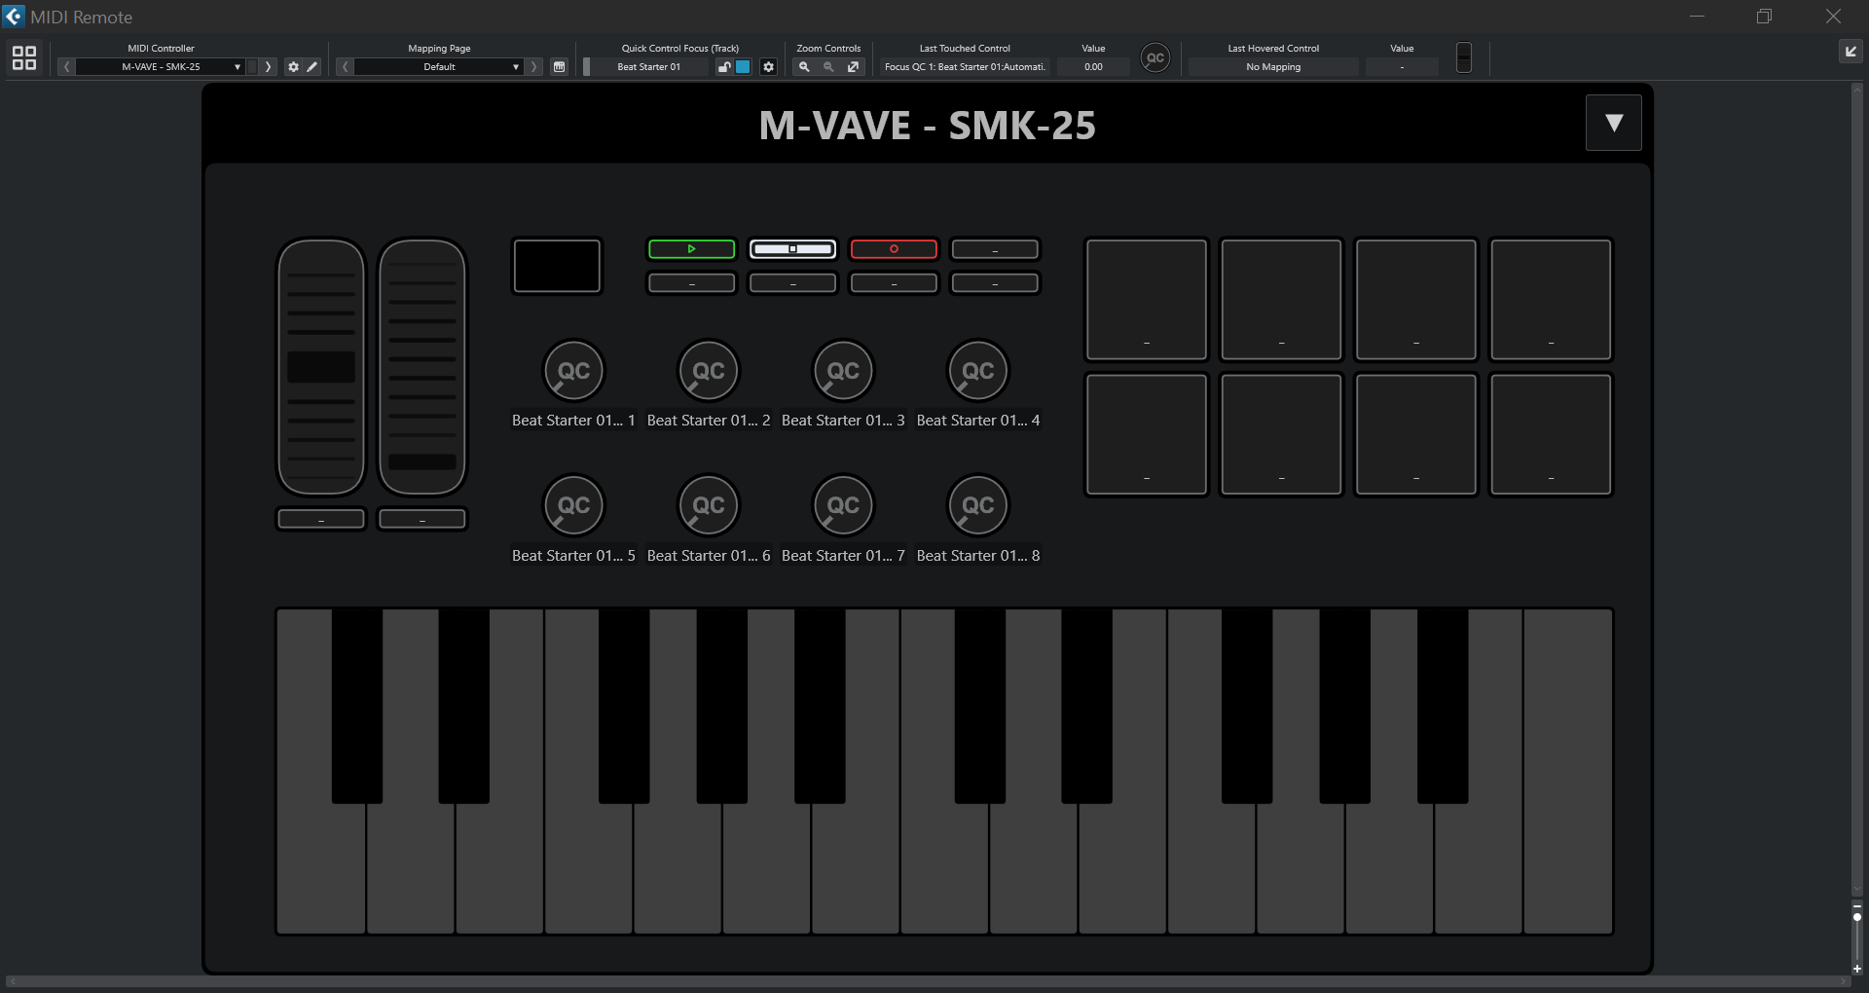The image size is (1869, 993).
Task: Click the black display block beside wheels
Action: (x=557, y=266)
